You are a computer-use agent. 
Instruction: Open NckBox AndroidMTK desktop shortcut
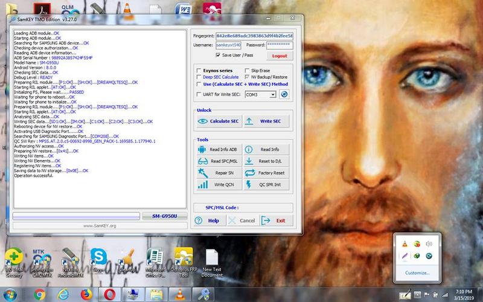(x=71, y=263)
